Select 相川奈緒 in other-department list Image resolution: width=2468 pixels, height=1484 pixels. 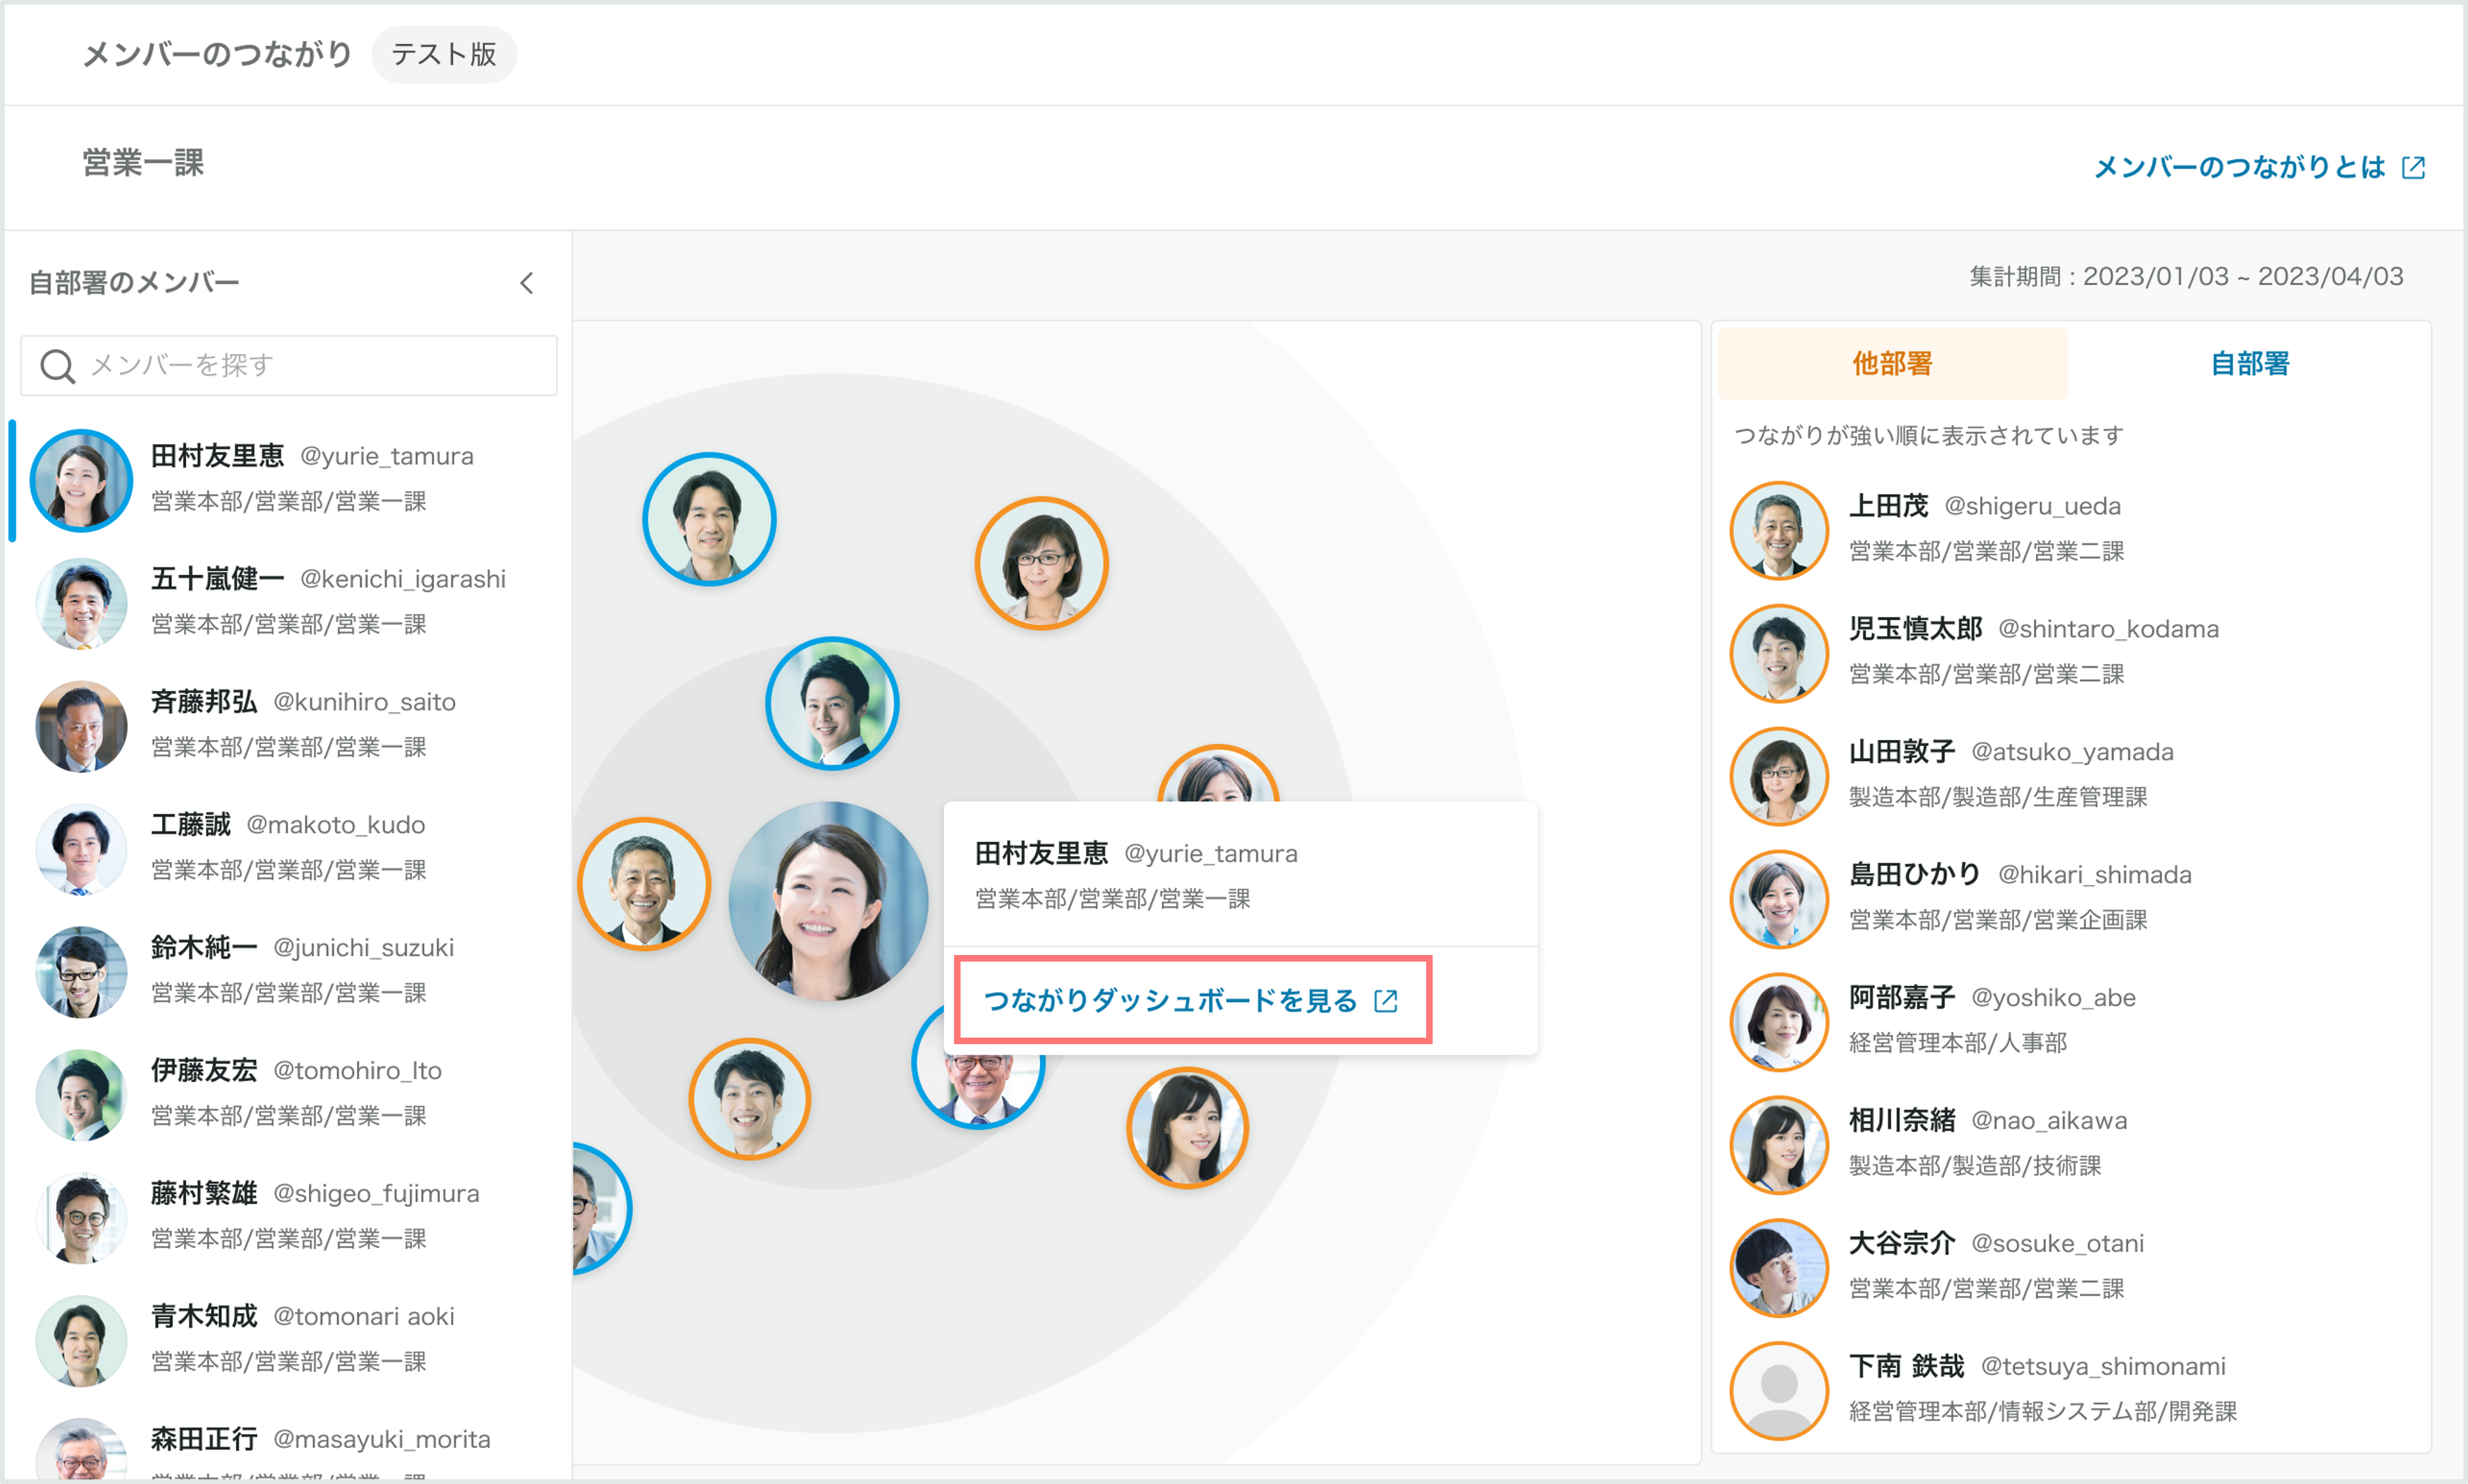point(2070,1144)
